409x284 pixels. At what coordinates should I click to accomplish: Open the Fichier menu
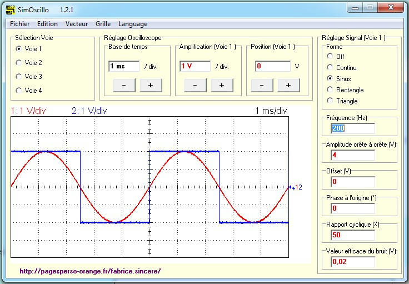coord(20,24)
